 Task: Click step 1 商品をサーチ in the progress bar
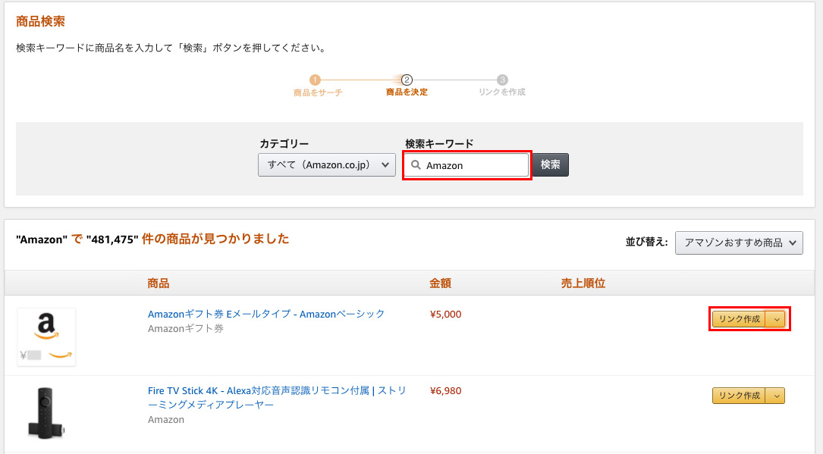(x=317, y=86)
